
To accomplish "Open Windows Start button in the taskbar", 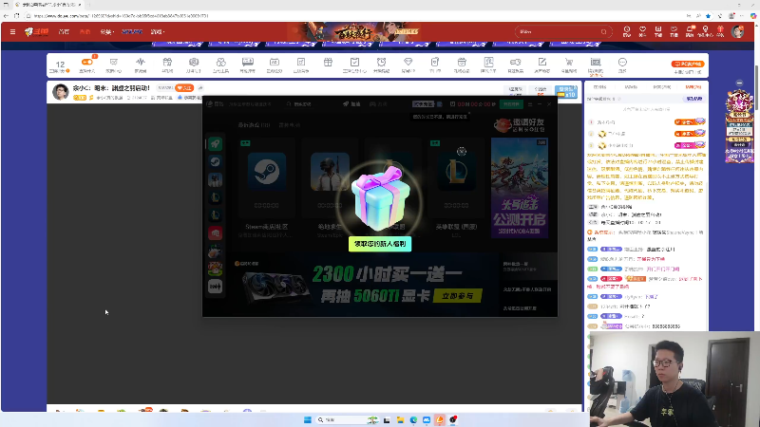I will [x=307, y=419].
